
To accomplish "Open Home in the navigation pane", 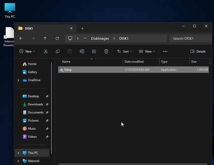I will coord(32,64).
